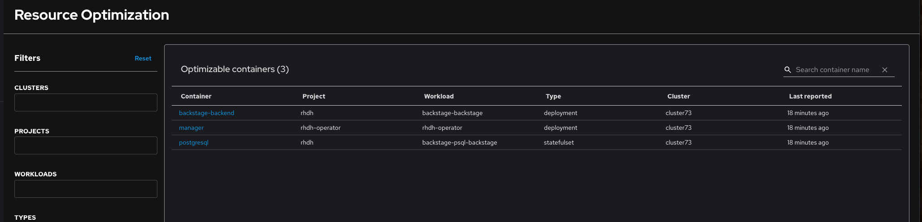Open the backstage-backend container link
Viewport: 922px width, 222px height.
pyautogui.click(x=206, y=113)
